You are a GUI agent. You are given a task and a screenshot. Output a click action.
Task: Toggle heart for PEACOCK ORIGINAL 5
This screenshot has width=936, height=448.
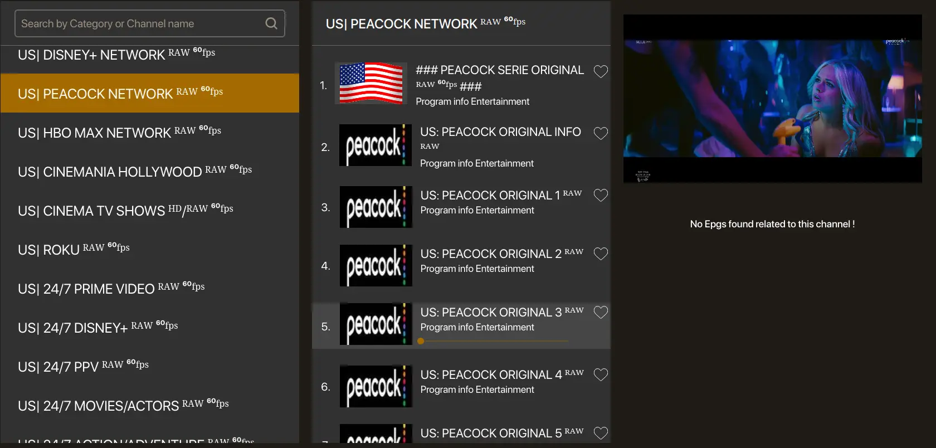(601, 433)
